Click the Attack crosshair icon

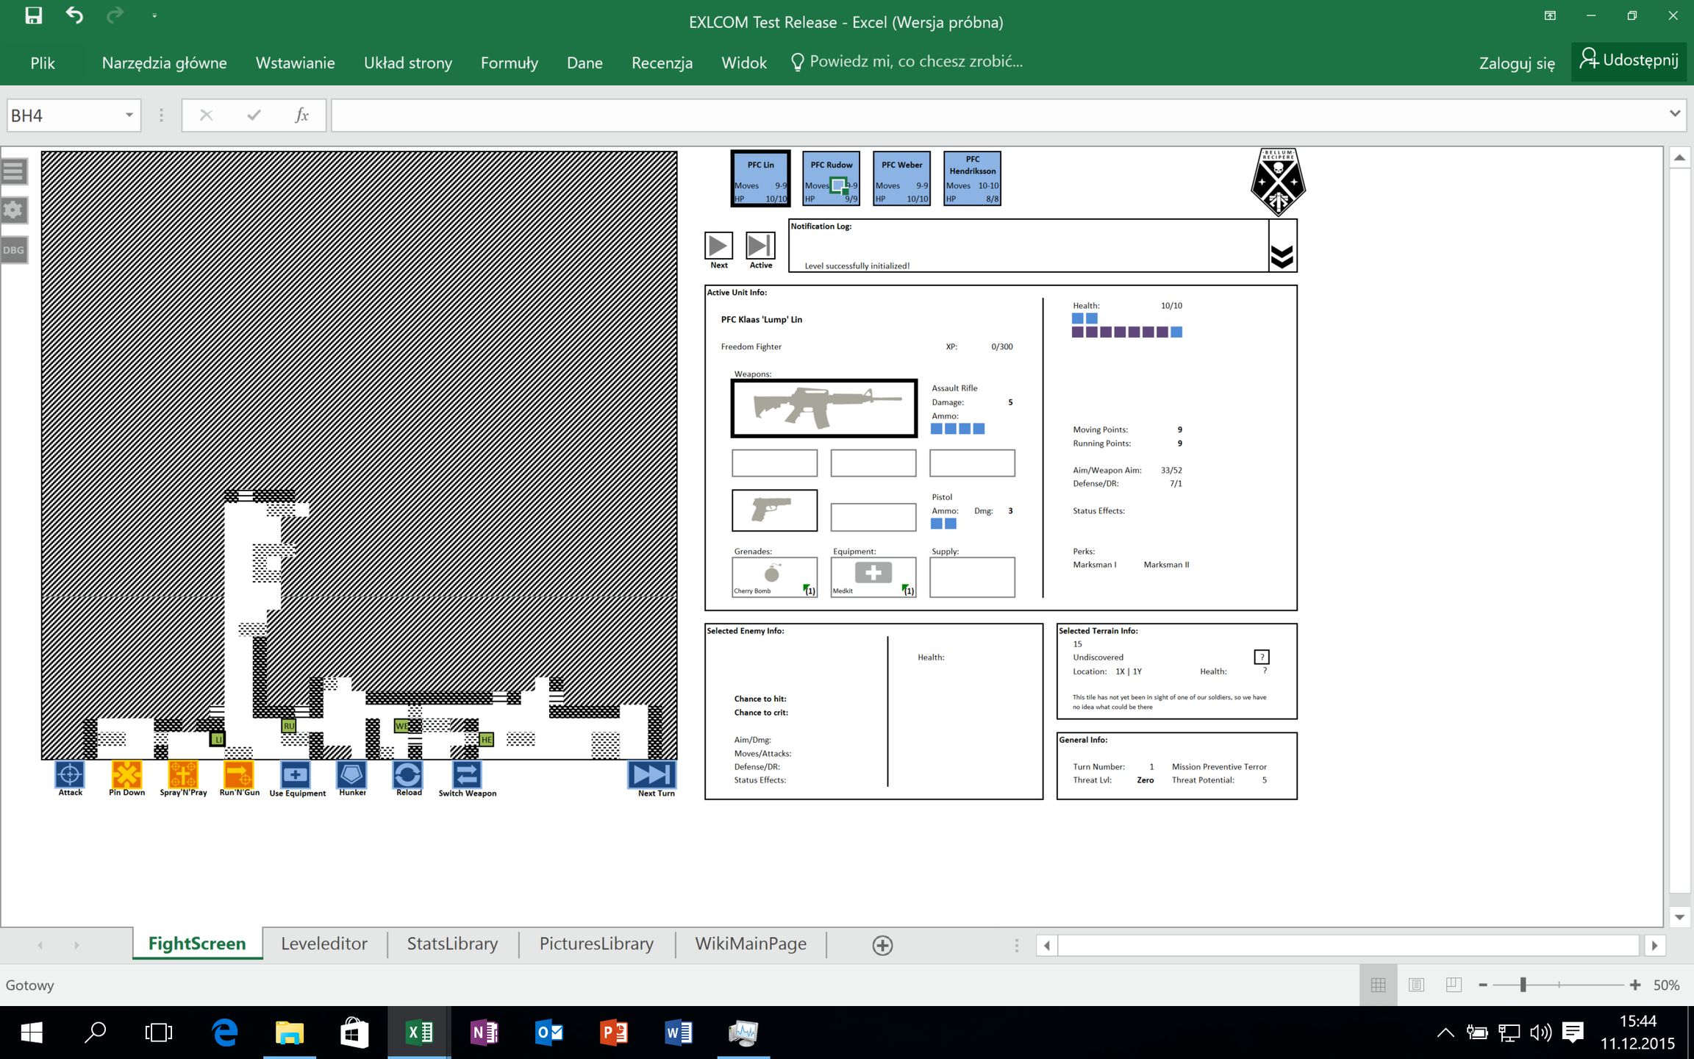tap(70, 774)
